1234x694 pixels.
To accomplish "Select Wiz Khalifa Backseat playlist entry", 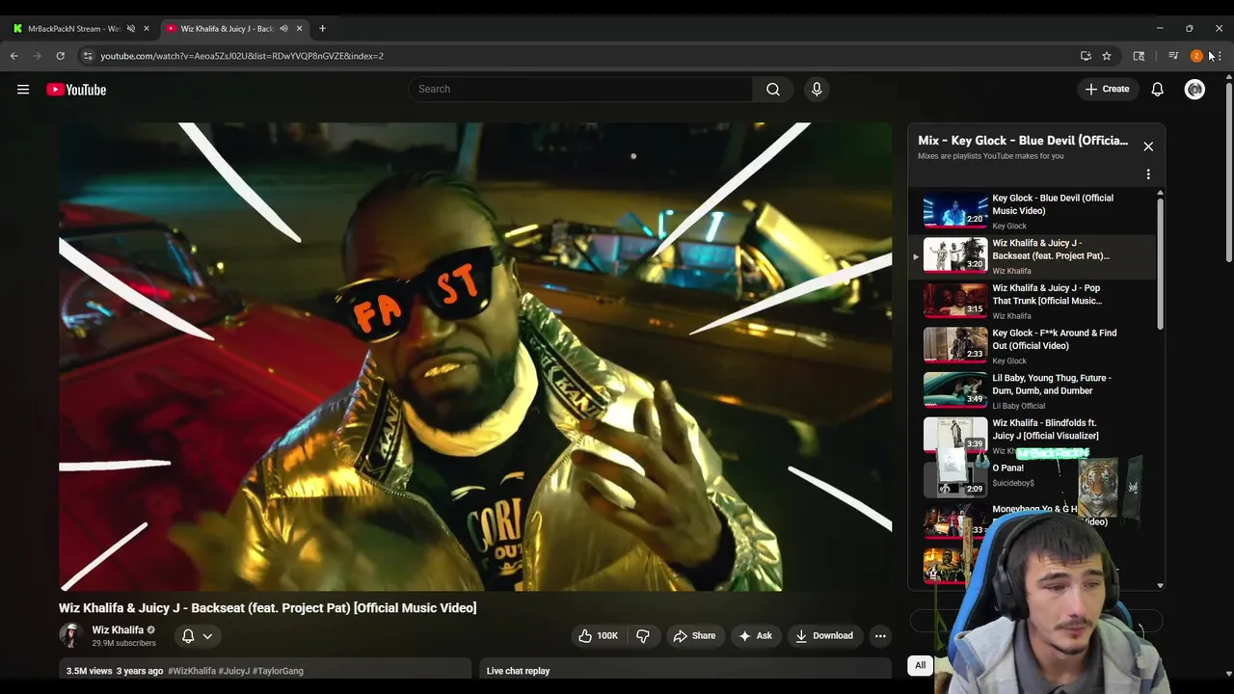I will [x=1033, y=256].
